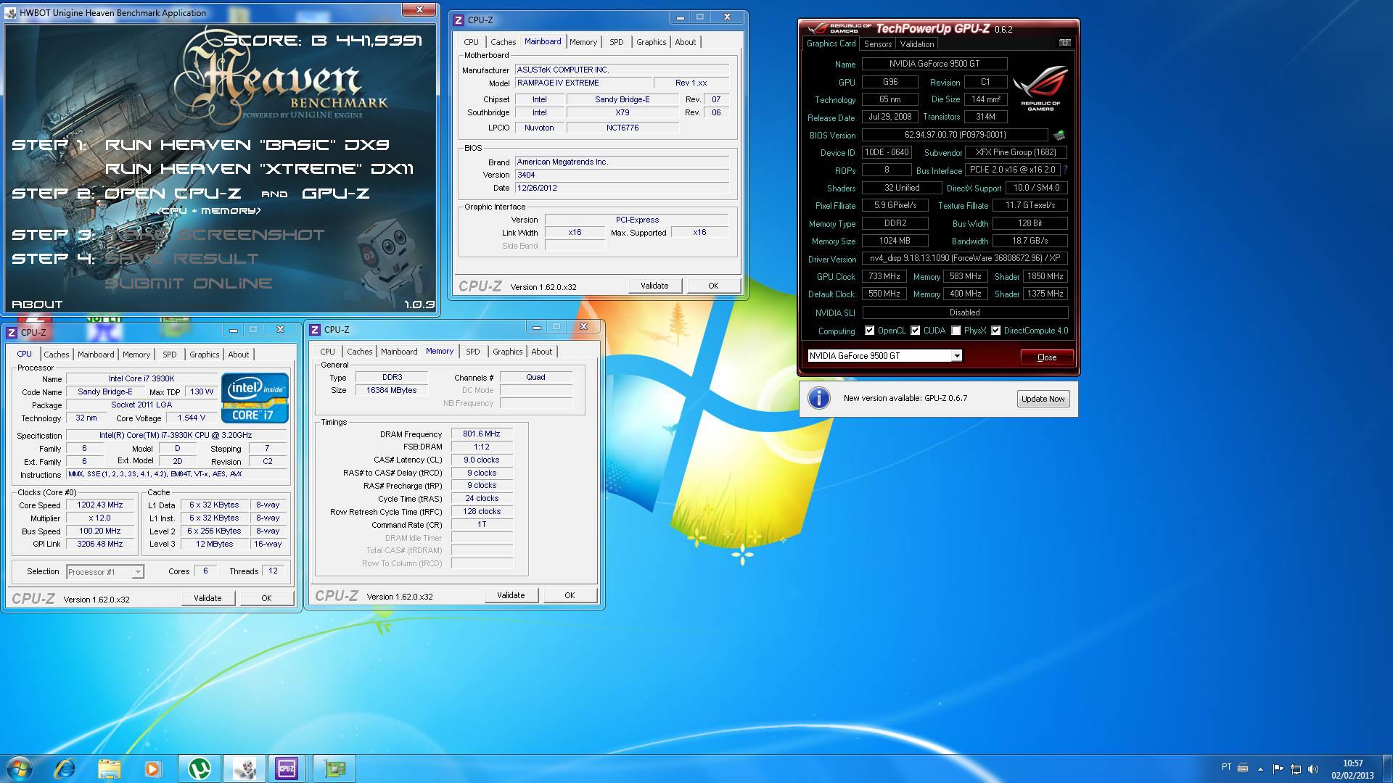This screenshot has height=783, width=1393.
Task: Click the Republic of Gamers logo in GPU-Z
Action: pyautogui.click(x=1040, y=88)
